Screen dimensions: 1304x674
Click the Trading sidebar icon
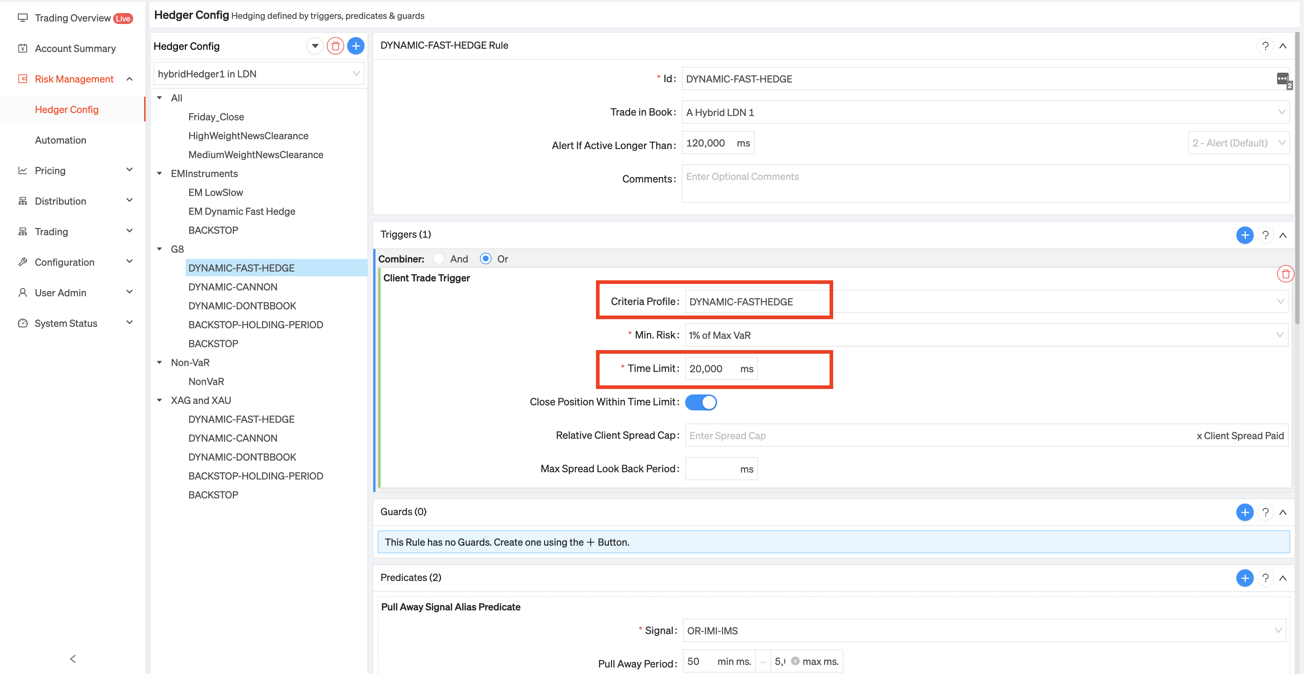[22, 232]
